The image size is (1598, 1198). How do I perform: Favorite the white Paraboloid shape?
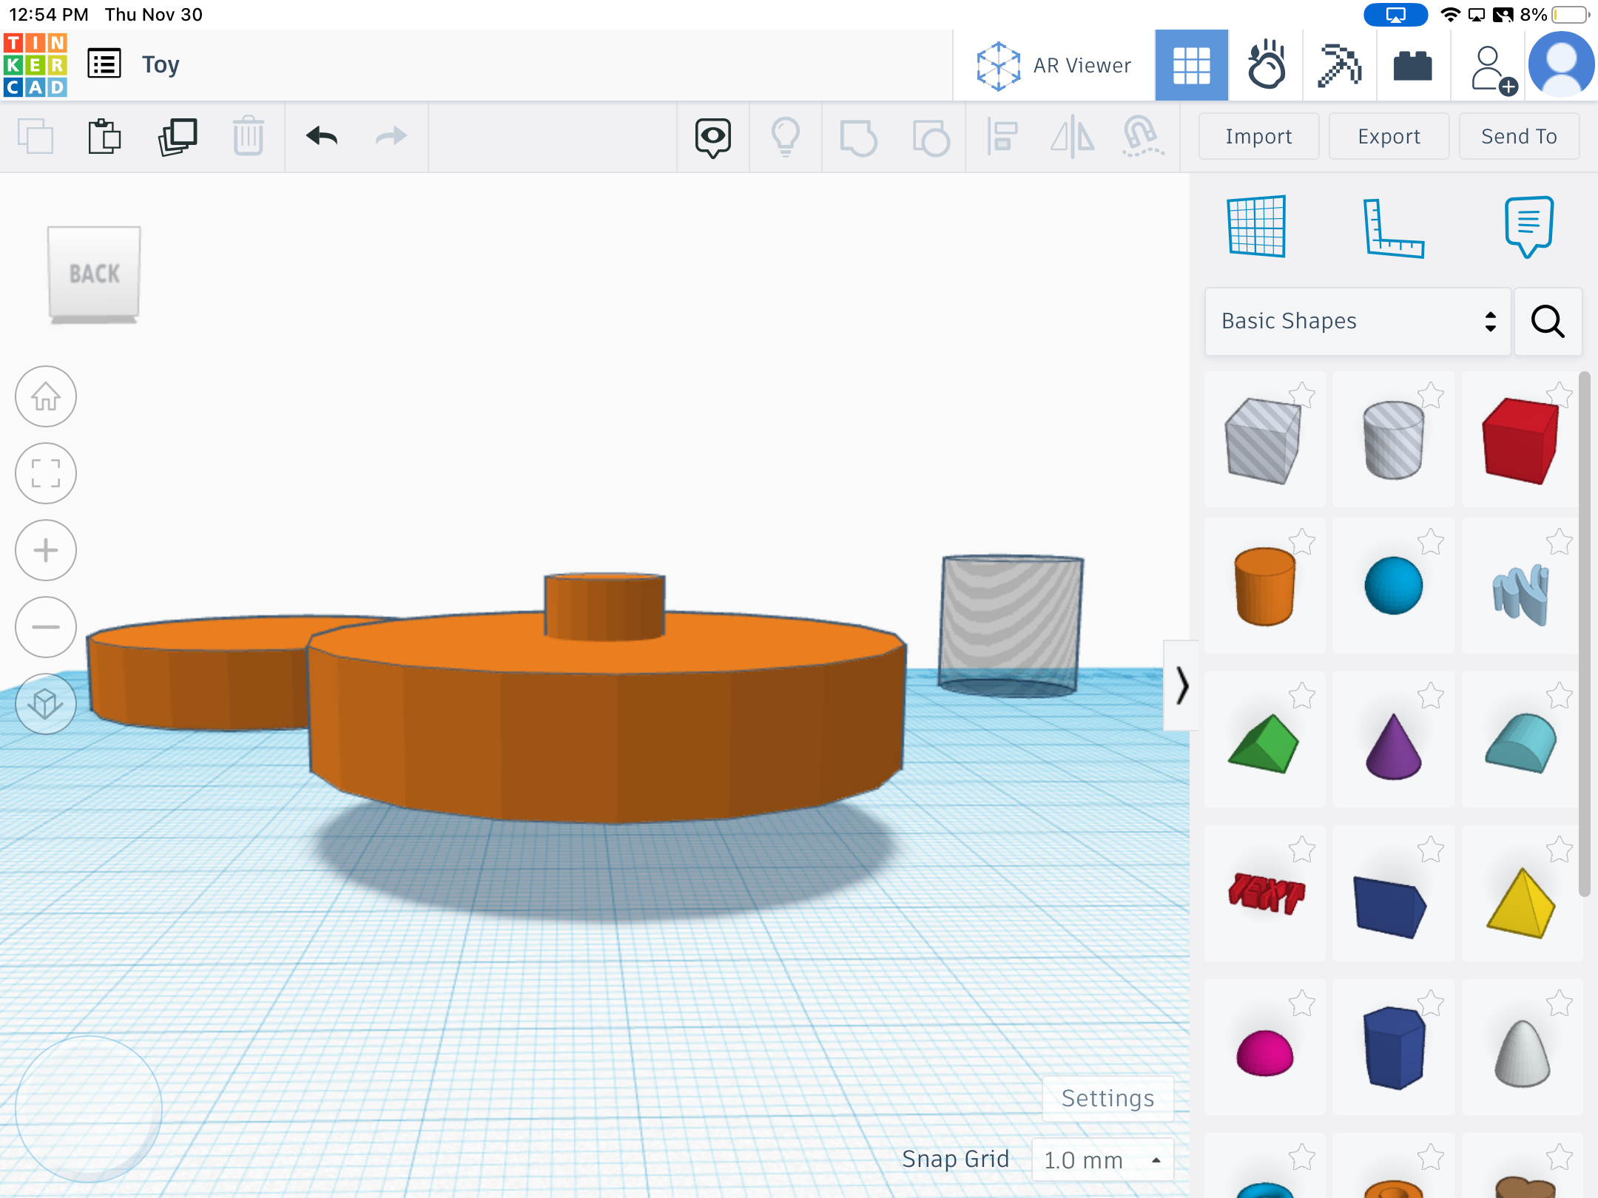[1560, 1004]
